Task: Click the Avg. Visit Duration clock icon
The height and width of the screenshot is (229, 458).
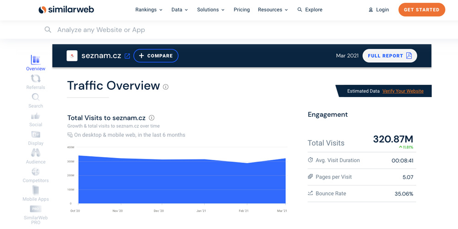Action: pos(310,160)
